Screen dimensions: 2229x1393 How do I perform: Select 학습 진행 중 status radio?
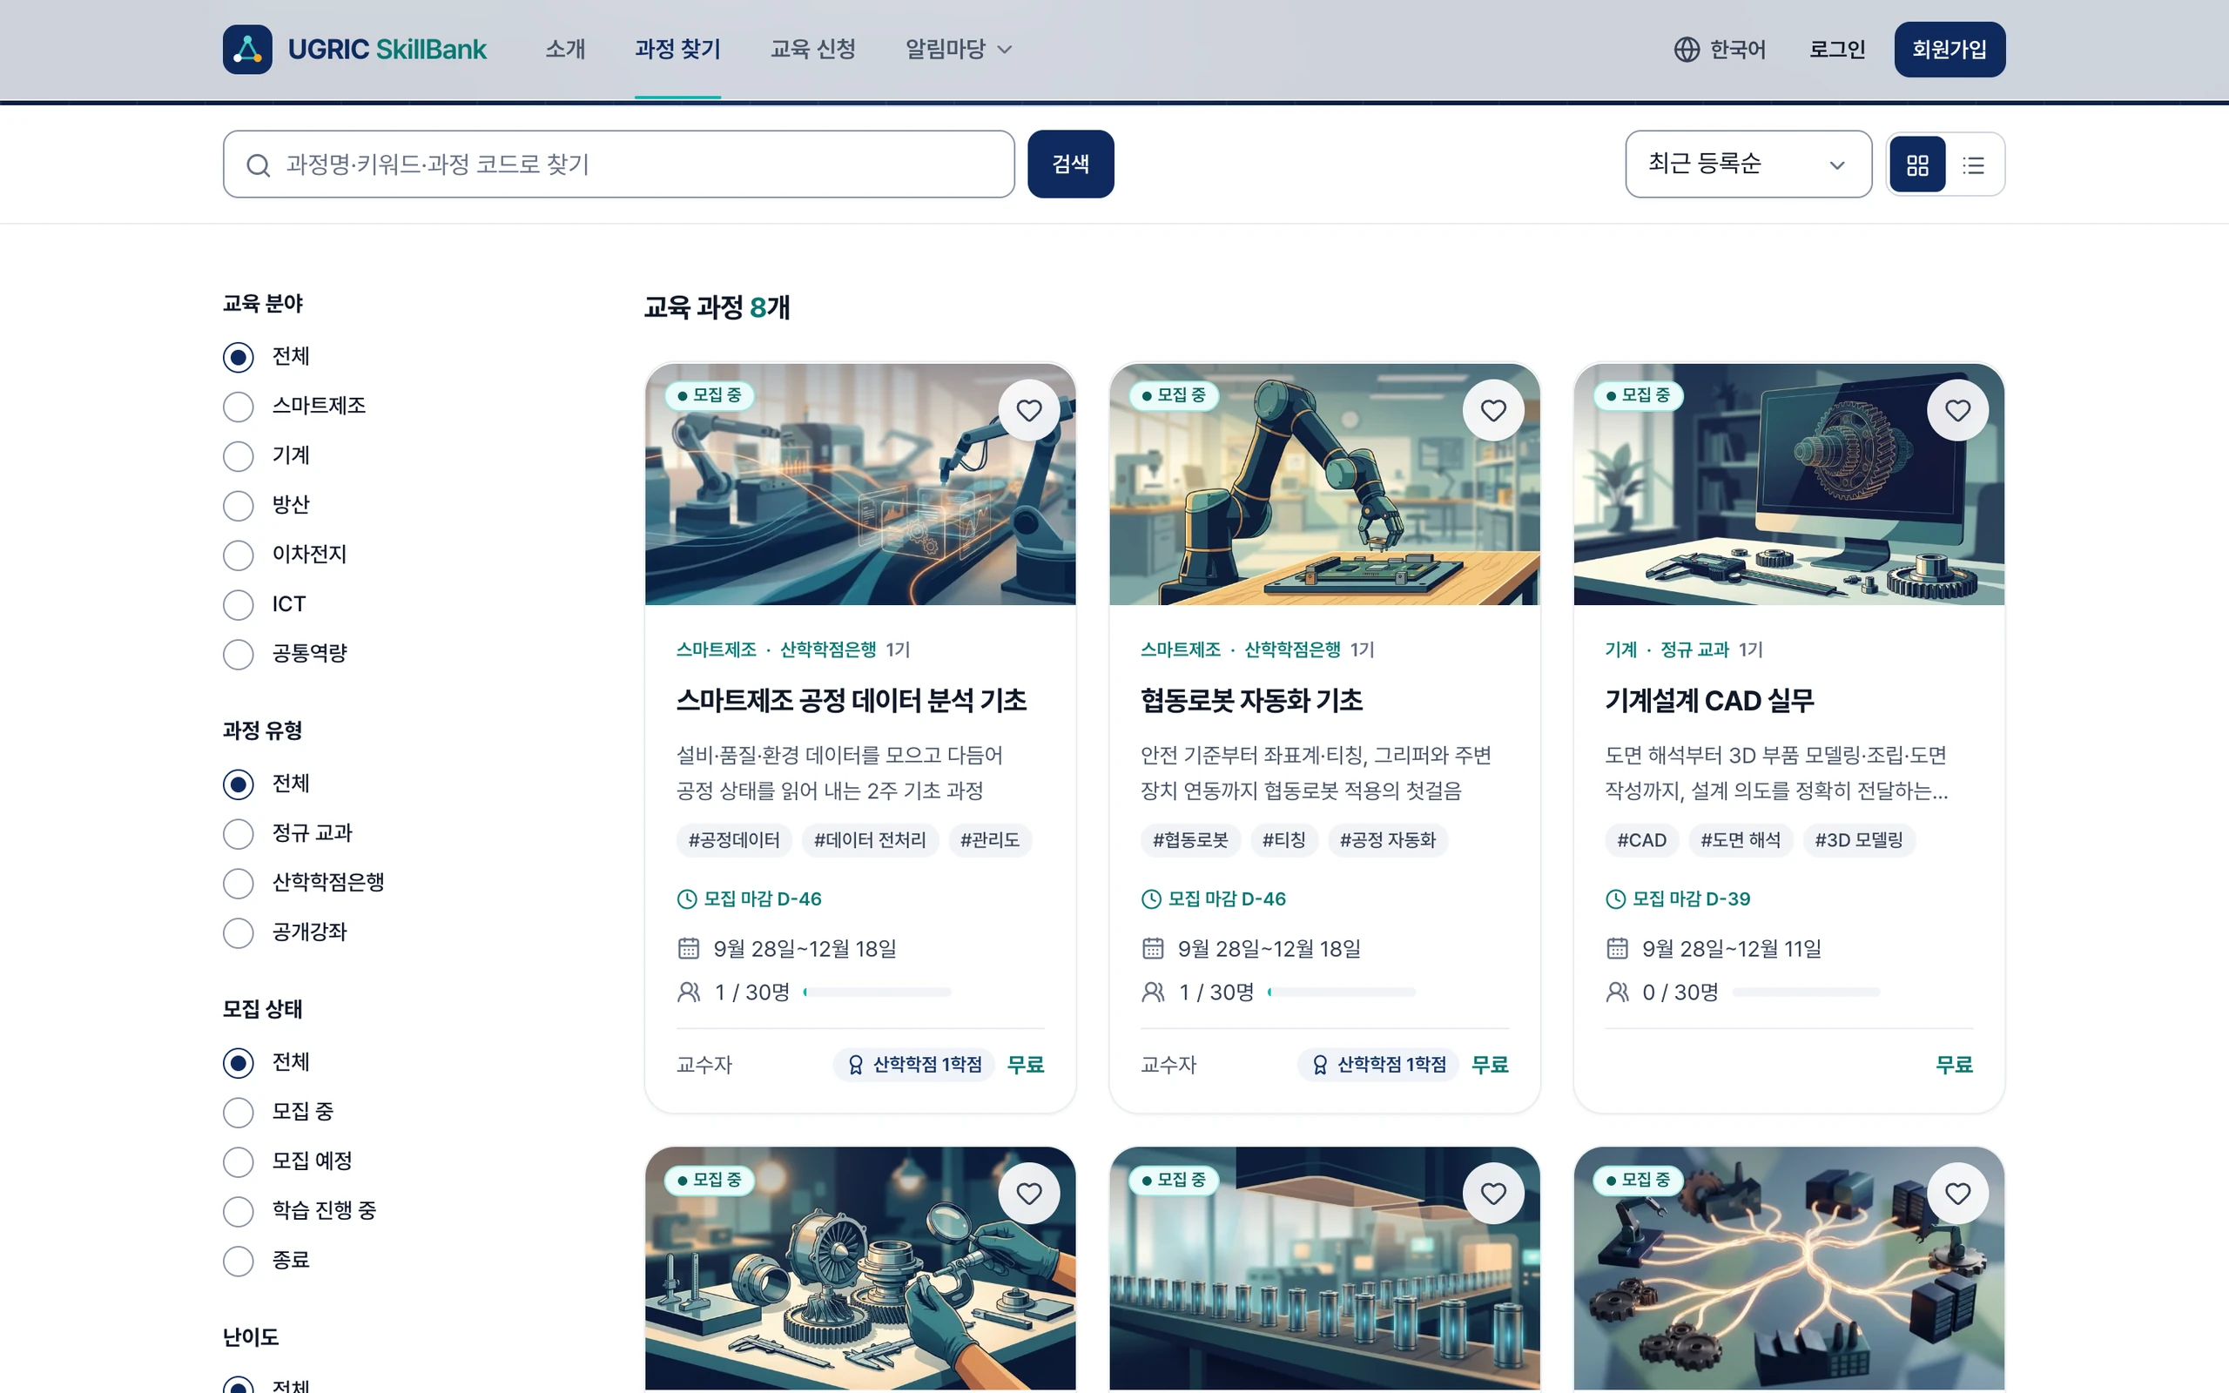coord(239,1212)
